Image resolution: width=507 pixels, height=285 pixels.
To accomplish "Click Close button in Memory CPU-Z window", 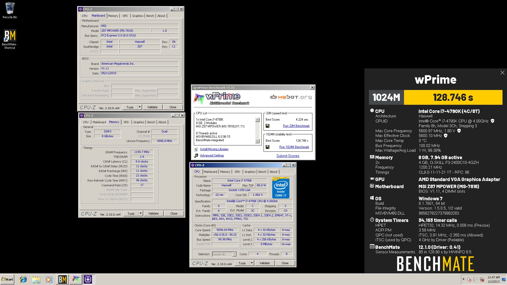I will click(x=174, y=213).
